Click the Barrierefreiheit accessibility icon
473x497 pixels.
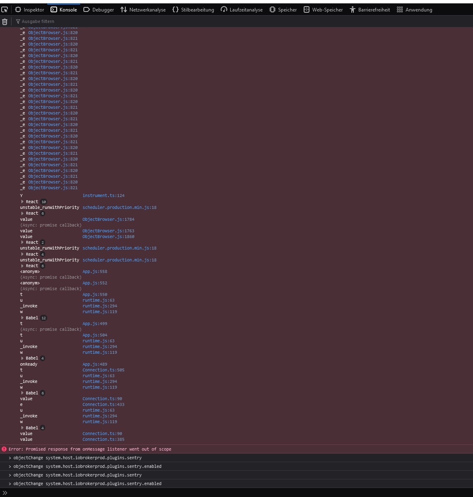coord(352,9)
